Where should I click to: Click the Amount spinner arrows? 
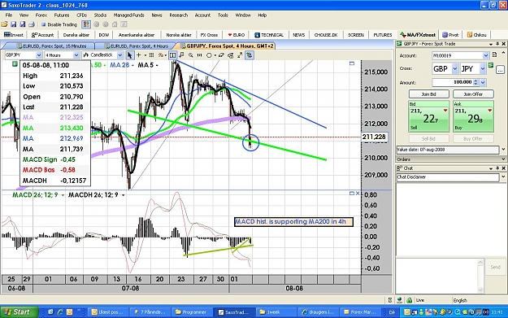475,82
